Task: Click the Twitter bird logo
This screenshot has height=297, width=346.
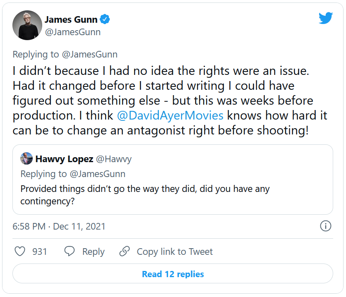Action: click(326, 18)
